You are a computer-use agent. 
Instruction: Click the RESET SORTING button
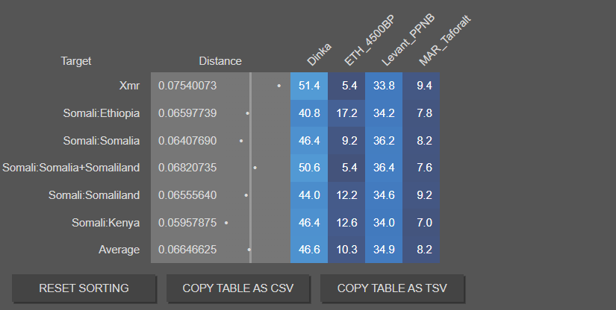click(x=84, y=288)
